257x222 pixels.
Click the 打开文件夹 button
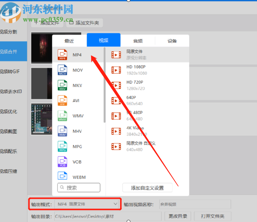[213, 216]
